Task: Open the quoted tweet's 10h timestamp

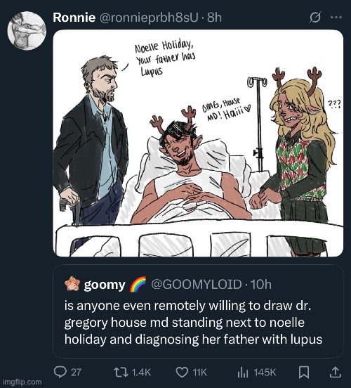Action: 261,284
